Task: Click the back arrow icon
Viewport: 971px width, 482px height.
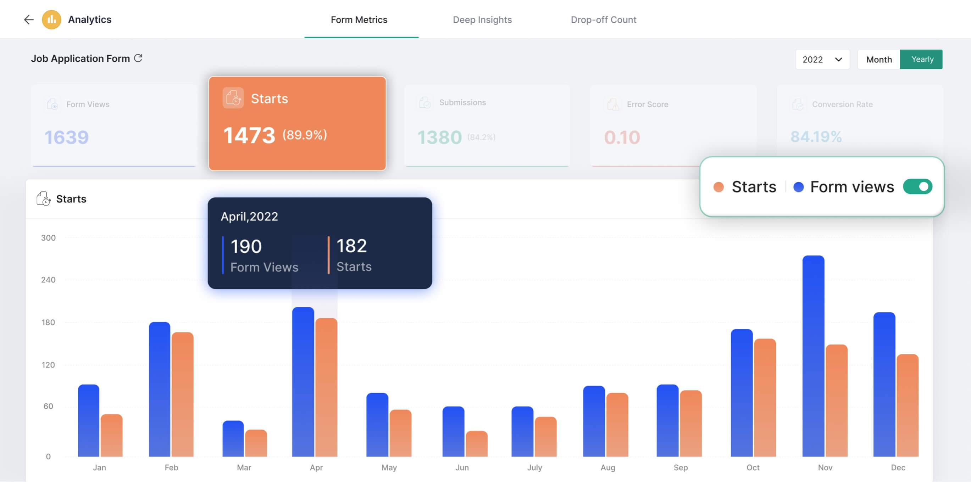Action: point(29,19)
